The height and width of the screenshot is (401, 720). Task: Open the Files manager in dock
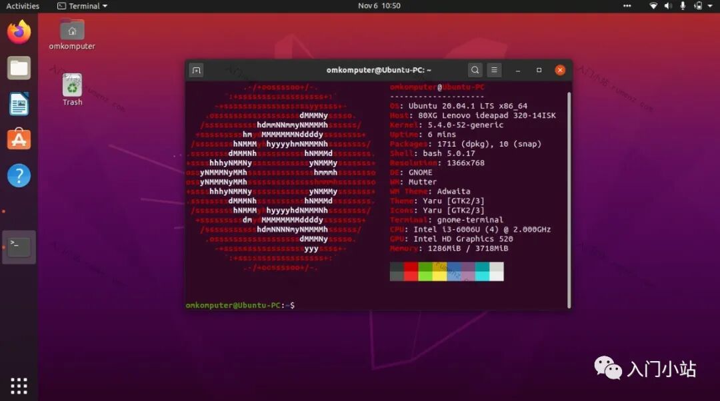click(19, 69)
